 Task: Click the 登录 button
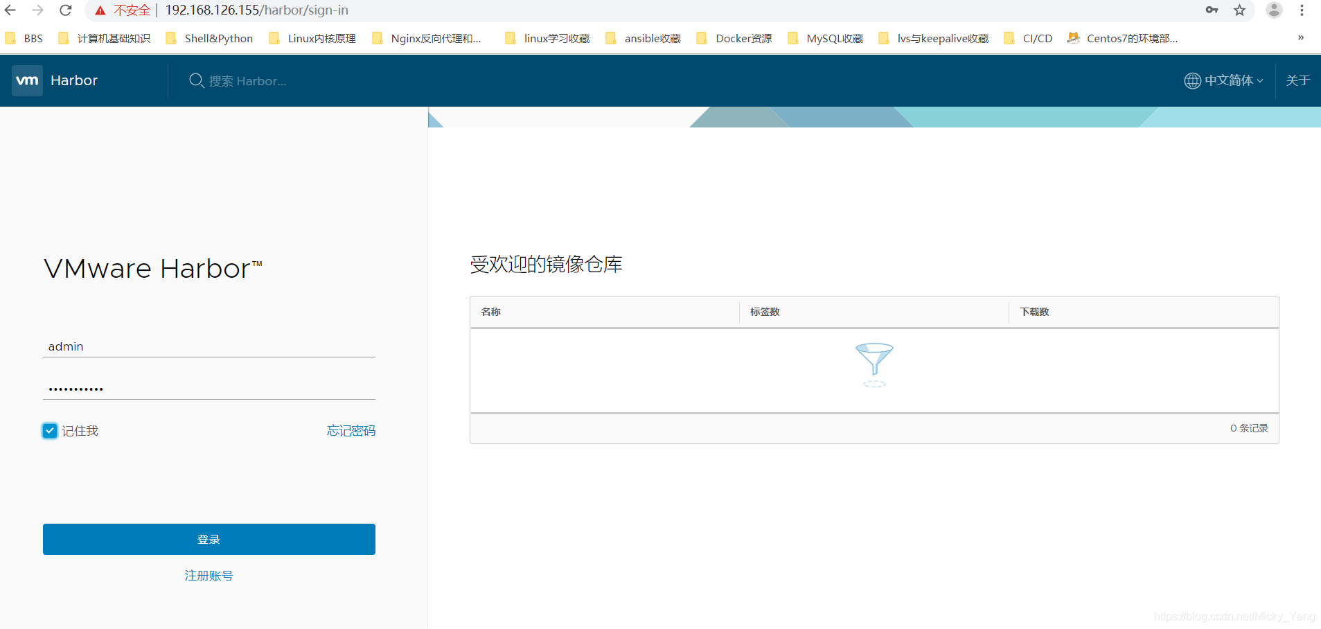pos(209,539)
